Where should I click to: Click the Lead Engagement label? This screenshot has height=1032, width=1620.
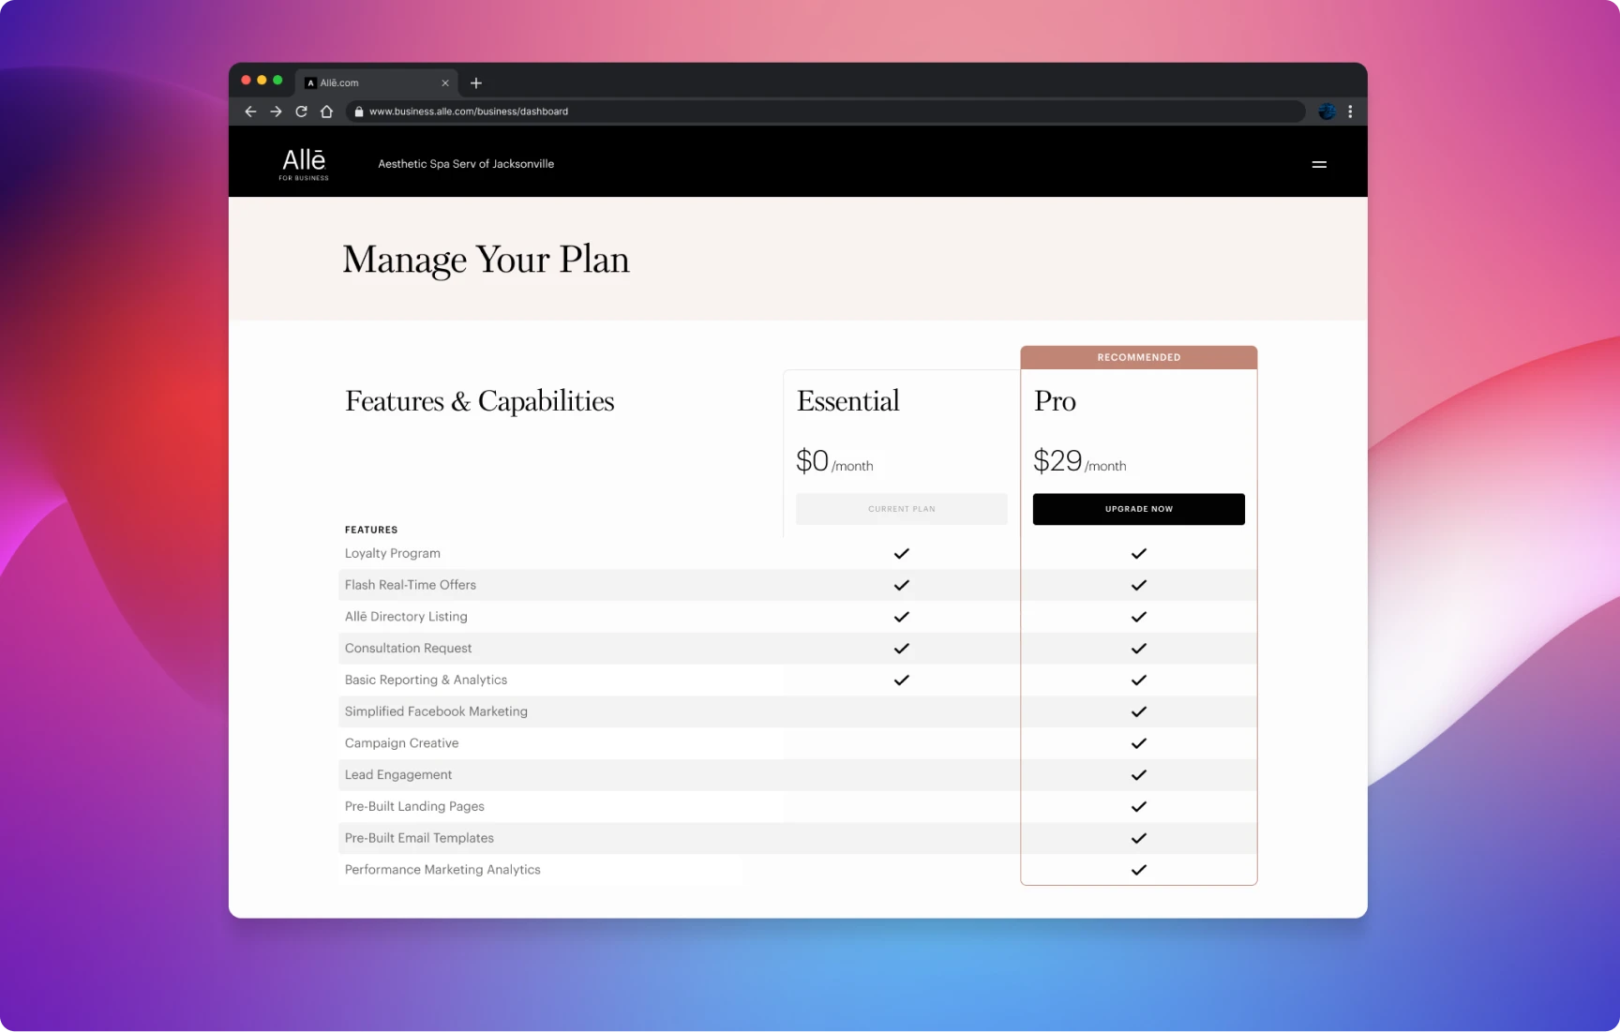[398, 775]
